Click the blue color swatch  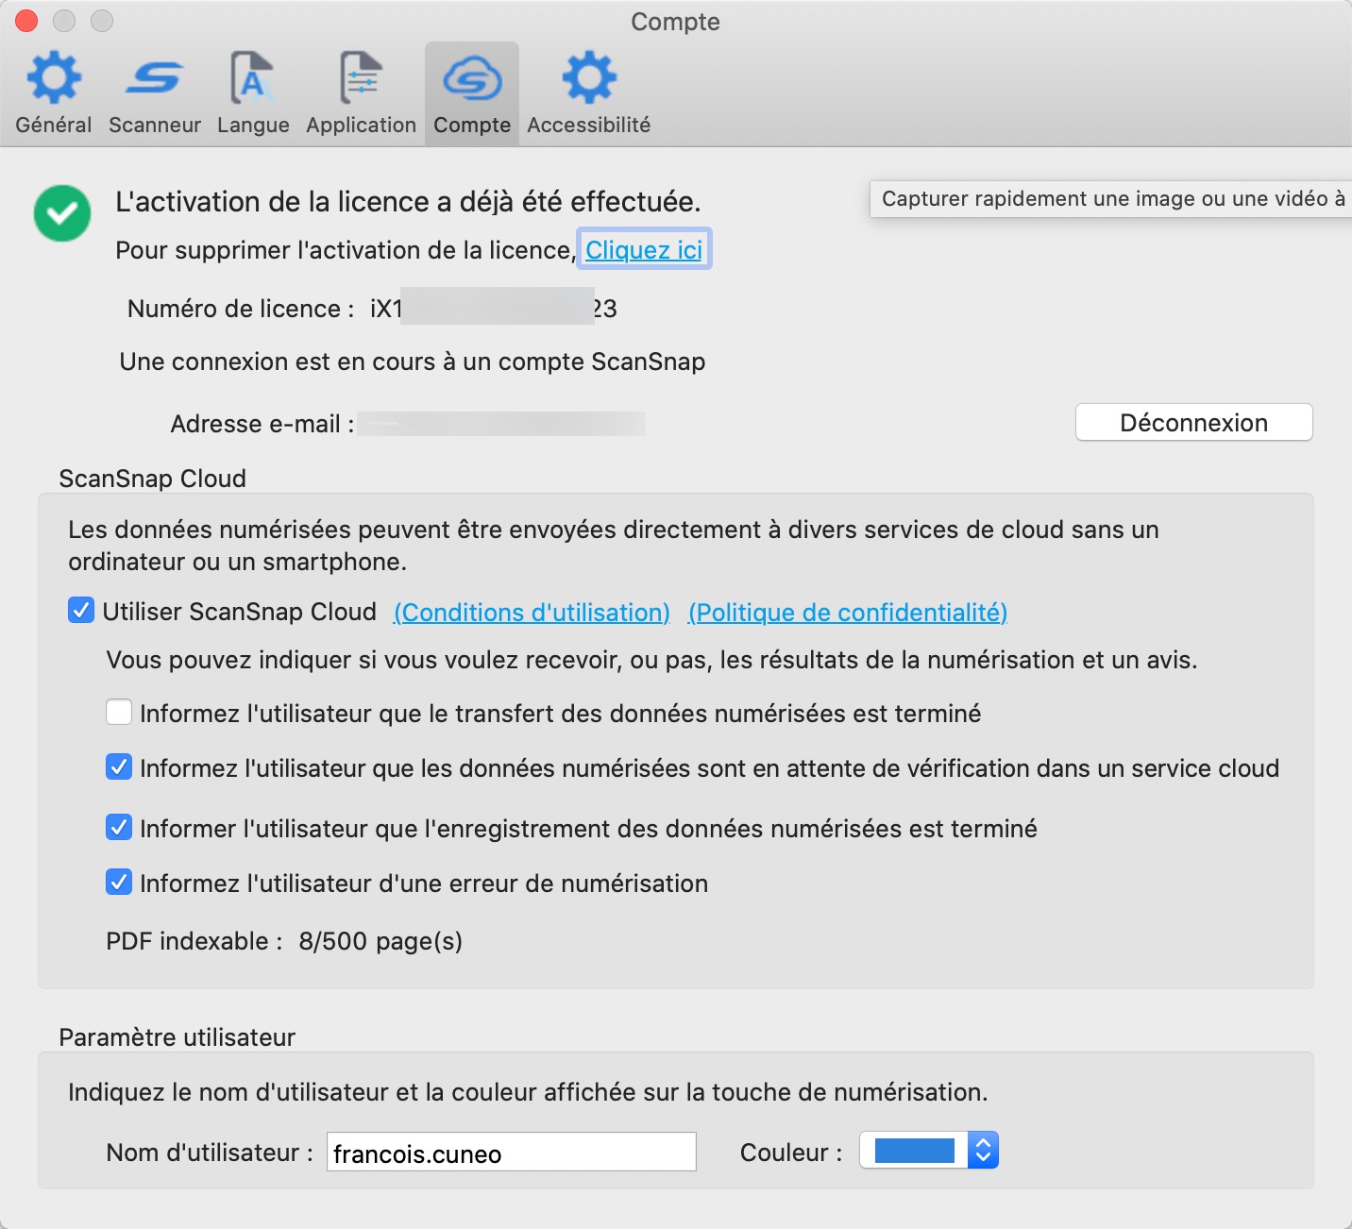(915, 1150)
